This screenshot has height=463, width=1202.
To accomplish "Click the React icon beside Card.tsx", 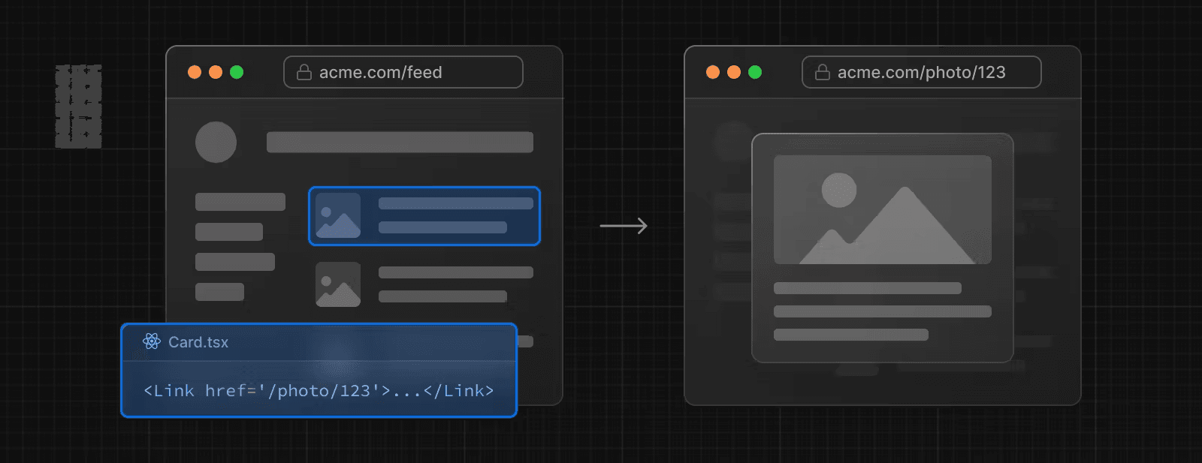I will tap(152, 341).
